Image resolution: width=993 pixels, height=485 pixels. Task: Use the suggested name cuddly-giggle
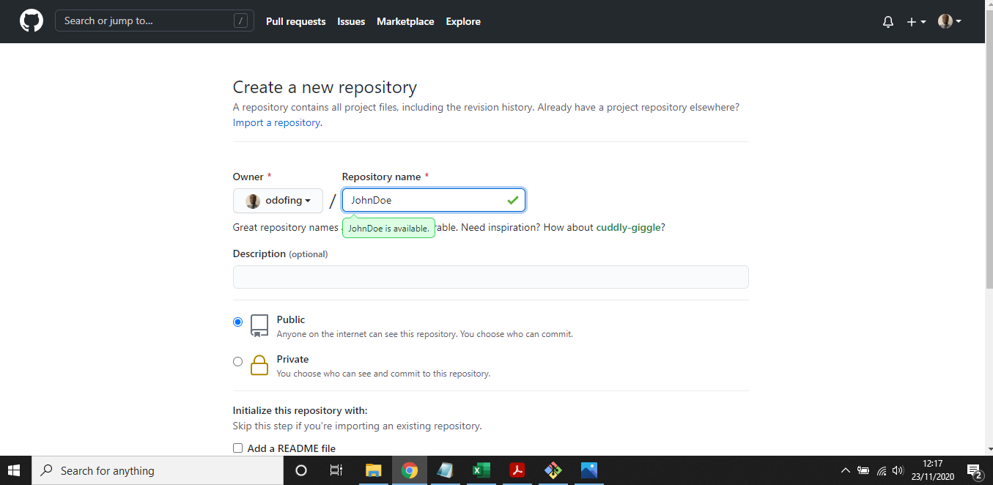tap(629, 227)
